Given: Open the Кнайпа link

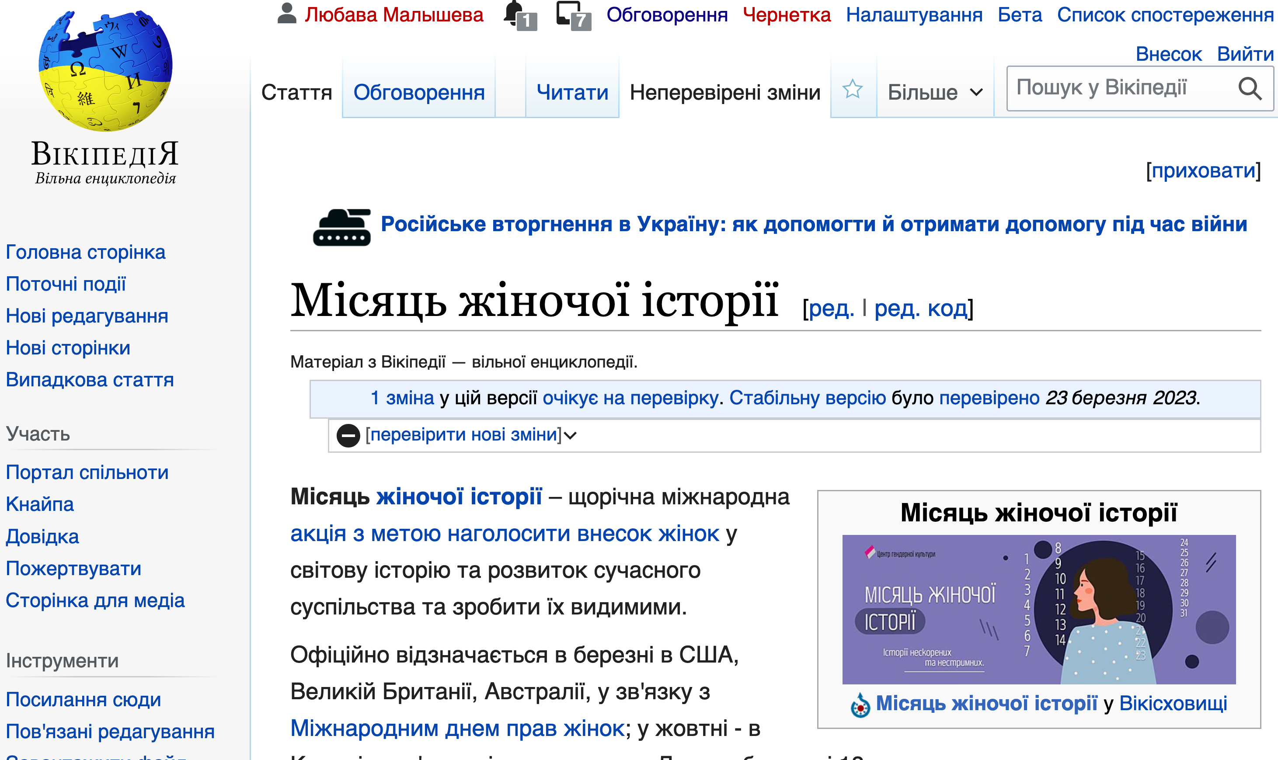Looking at the screenshot, I should tap(40, 504).
